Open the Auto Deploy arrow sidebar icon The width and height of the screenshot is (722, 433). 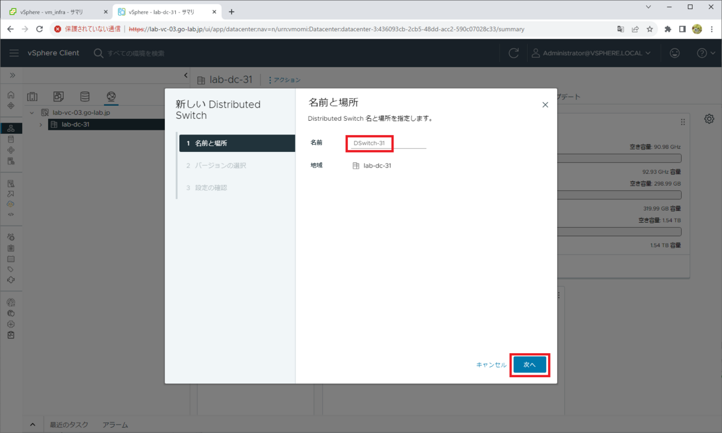point(11,193)
